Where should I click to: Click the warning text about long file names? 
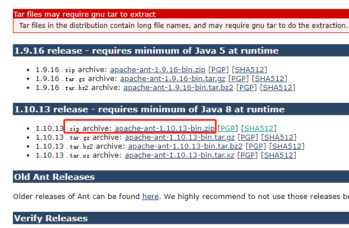[x=183, y=26]
